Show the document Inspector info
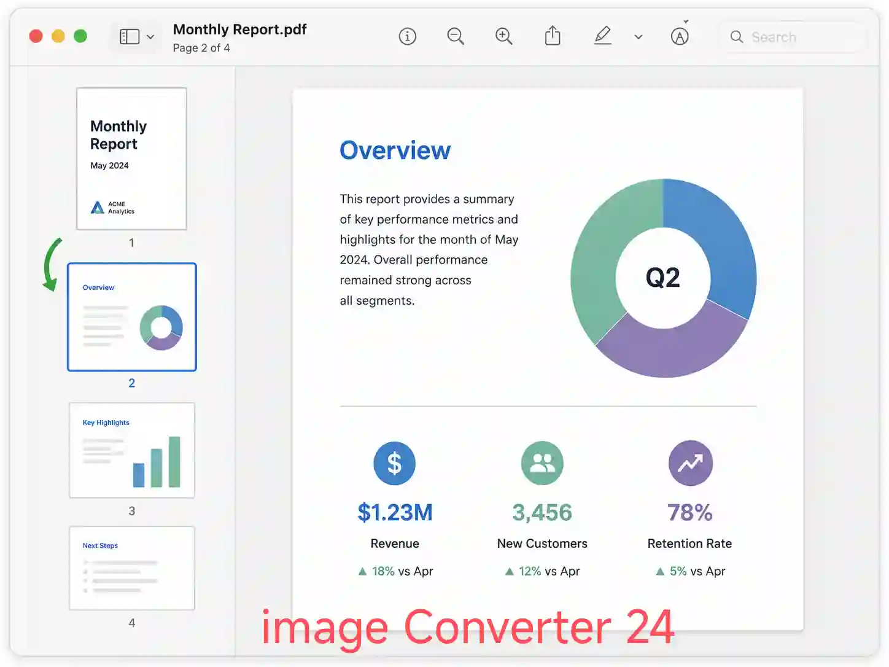This screenshot has height=667, width=889. (x=407, y=37)
